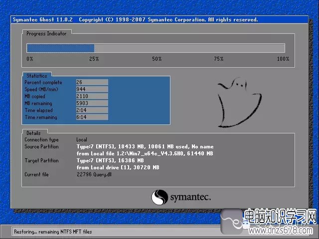Click the MB remaining value 5903
Image resolution: width=319 pixels, height=239 pixels.
click(x=92, y=103)
